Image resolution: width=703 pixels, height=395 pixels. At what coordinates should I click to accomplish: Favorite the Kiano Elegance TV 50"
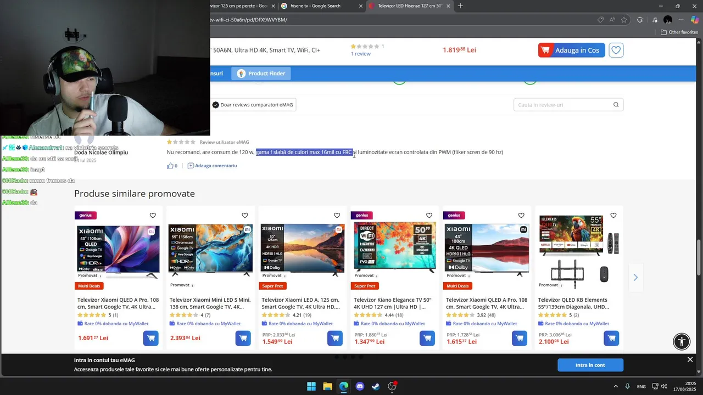429,216
